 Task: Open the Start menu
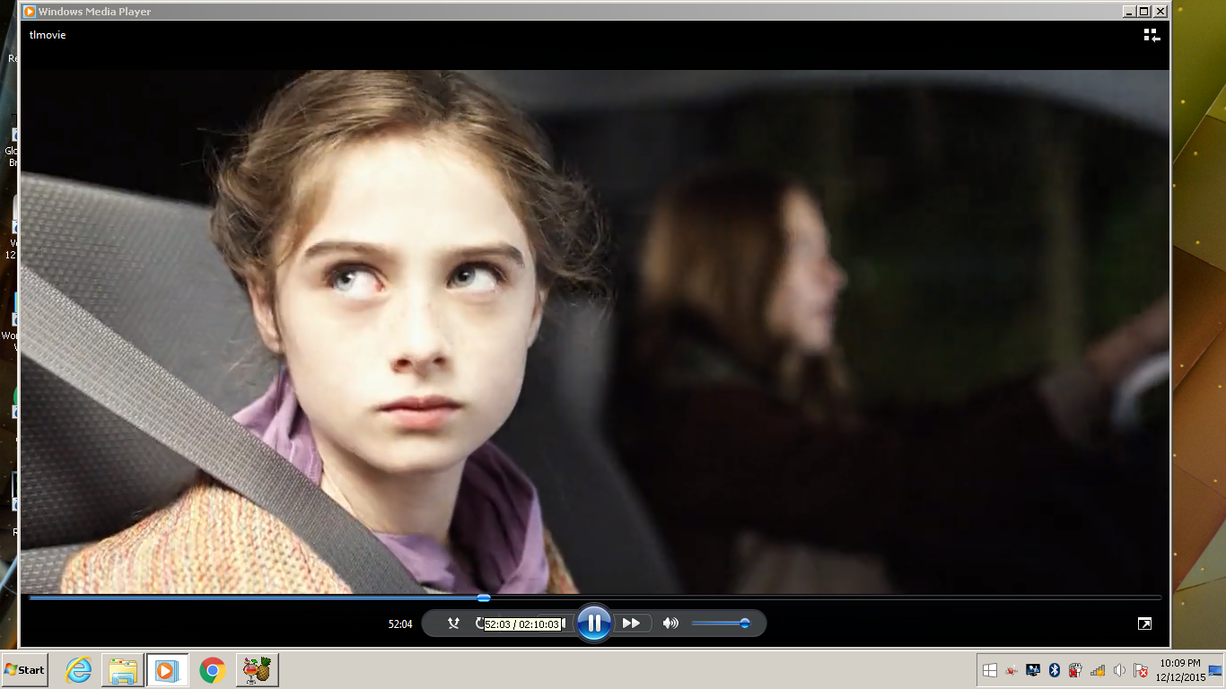click(x=24, y=670)
